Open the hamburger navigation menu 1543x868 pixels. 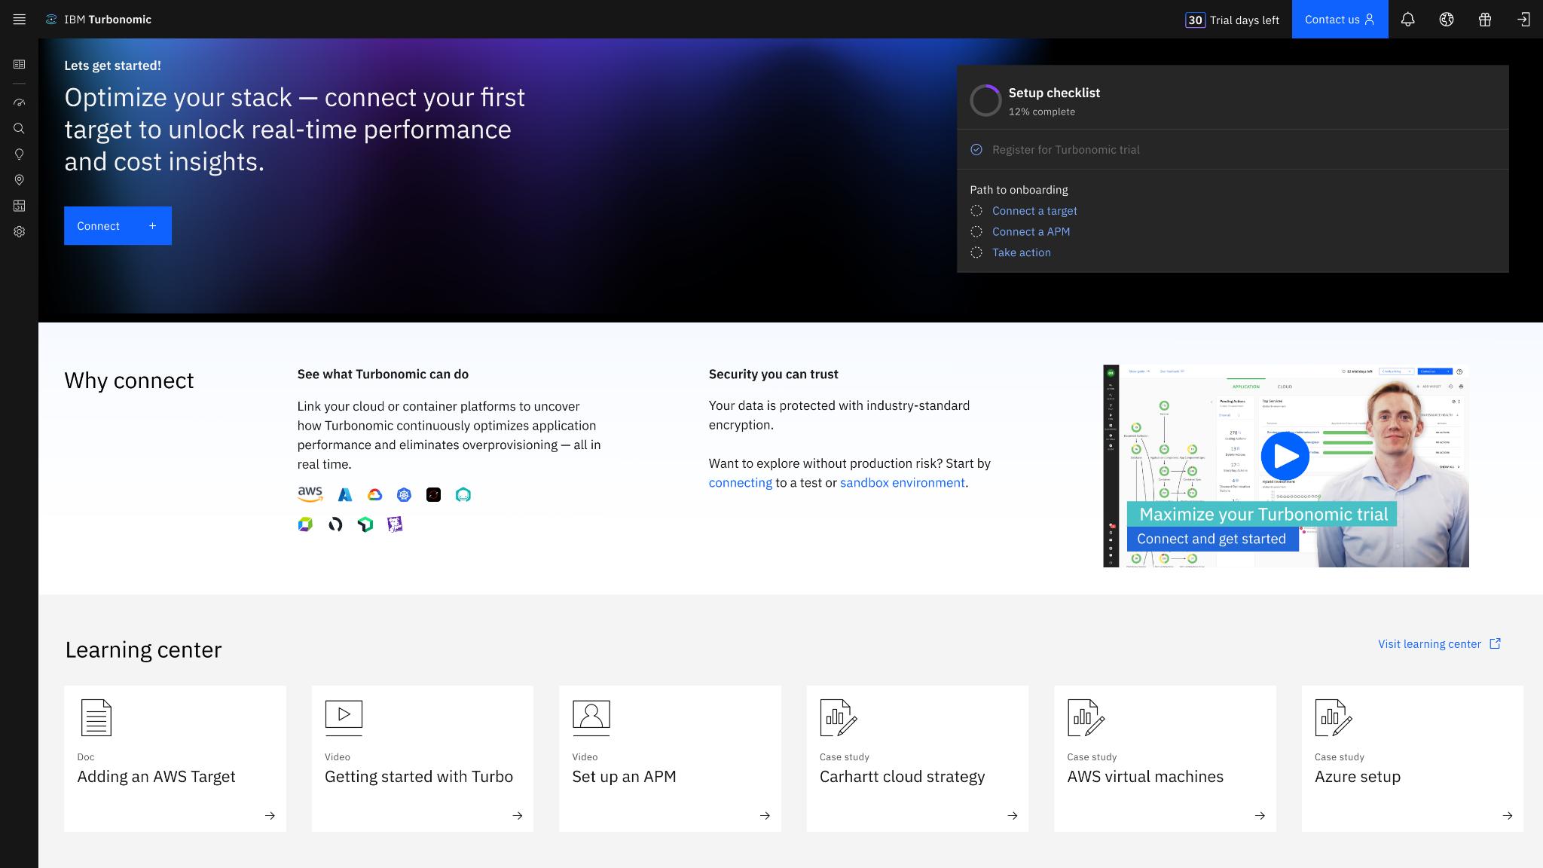[x=20, y=20]
